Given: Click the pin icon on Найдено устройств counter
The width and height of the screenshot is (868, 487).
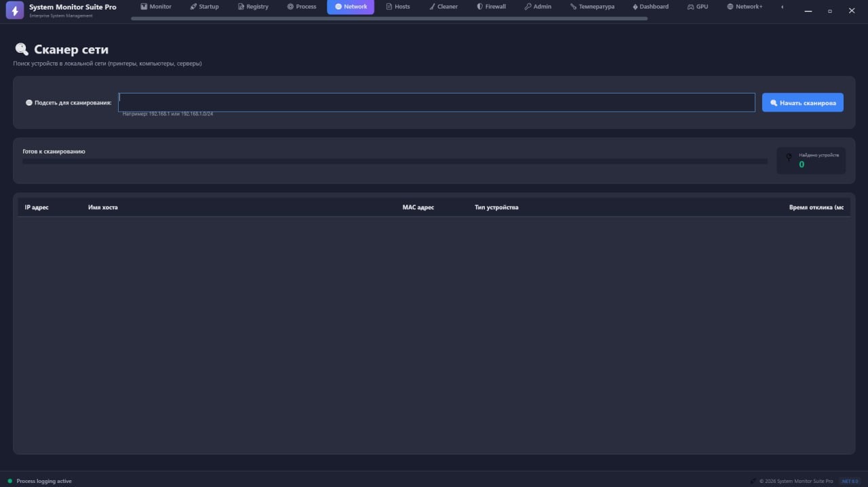Looking at the screenshot, I should (789, 156).
